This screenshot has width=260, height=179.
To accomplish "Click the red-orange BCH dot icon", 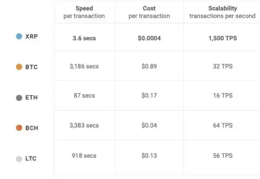I will [19, 128].
